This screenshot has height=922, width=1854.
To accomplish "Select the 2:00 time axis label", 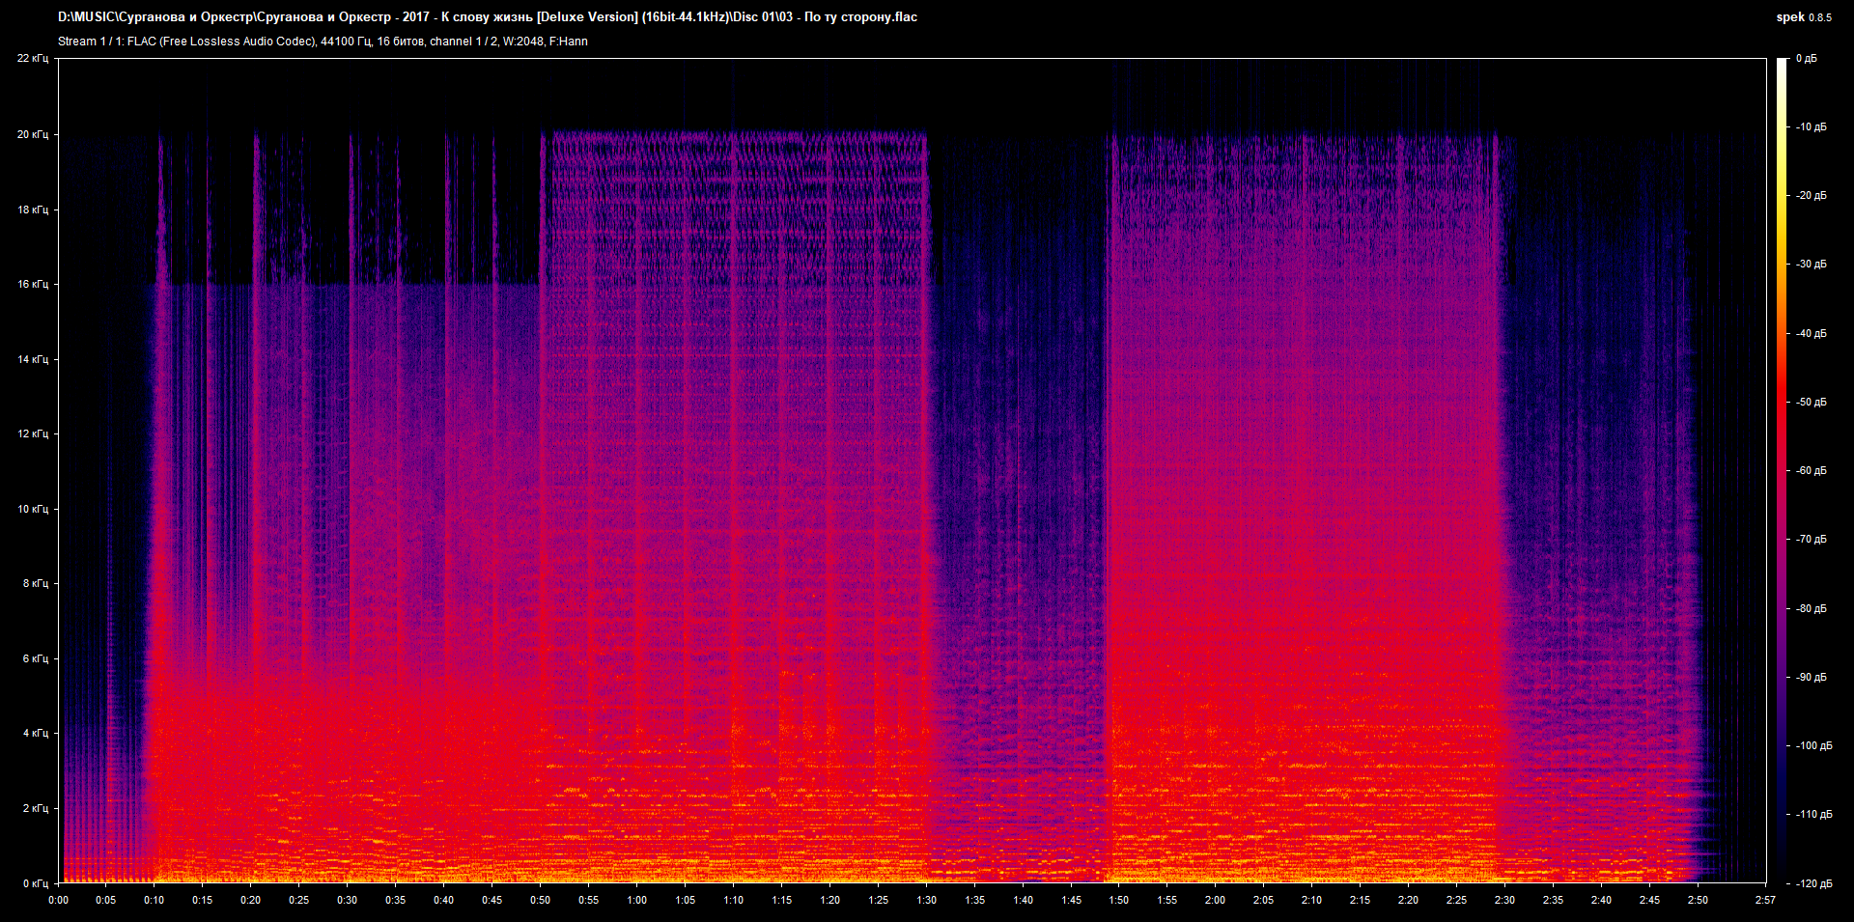I will [1215, 900].
